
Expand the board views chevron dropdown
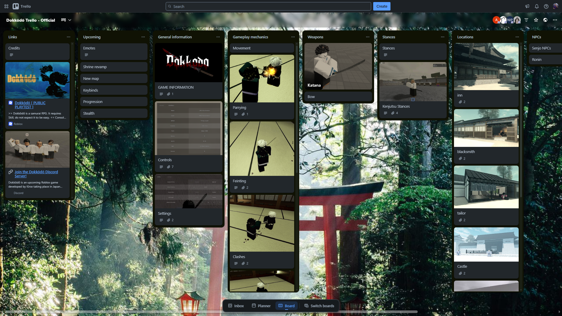tap(70, 20)
